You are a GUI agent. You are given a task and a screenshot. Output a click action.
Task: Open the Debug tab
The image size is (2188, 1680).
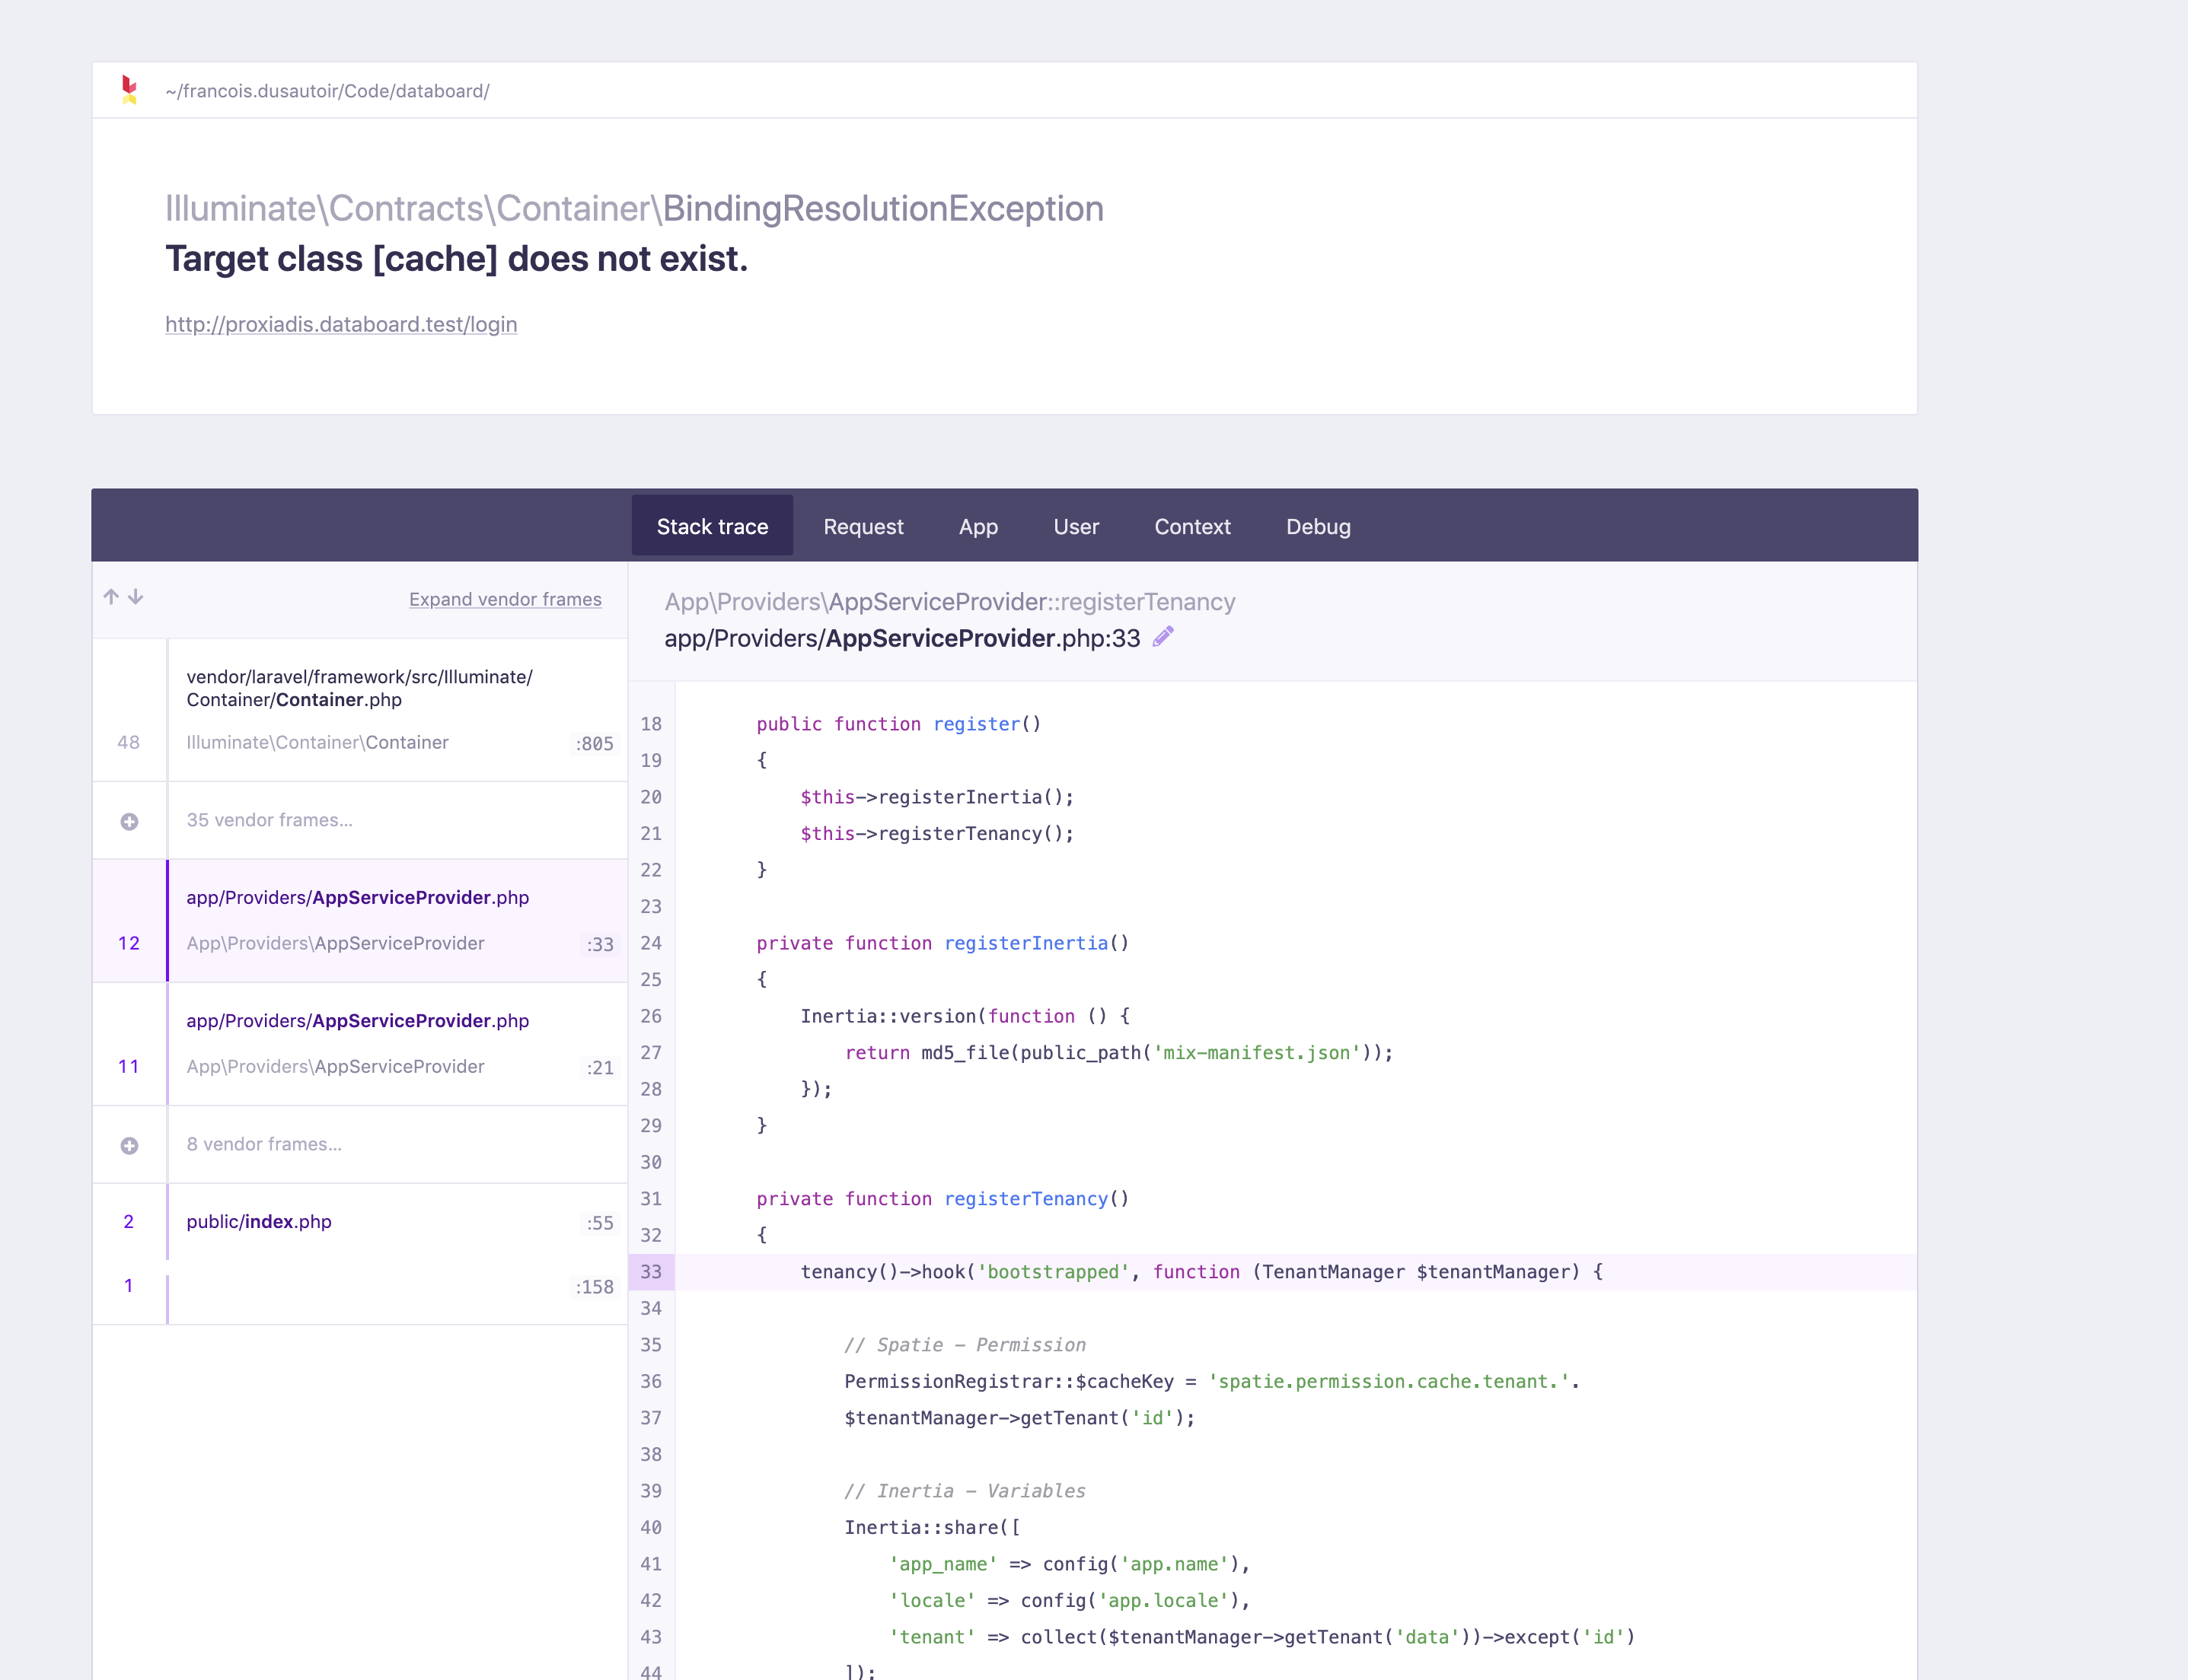click(1318, 526)
